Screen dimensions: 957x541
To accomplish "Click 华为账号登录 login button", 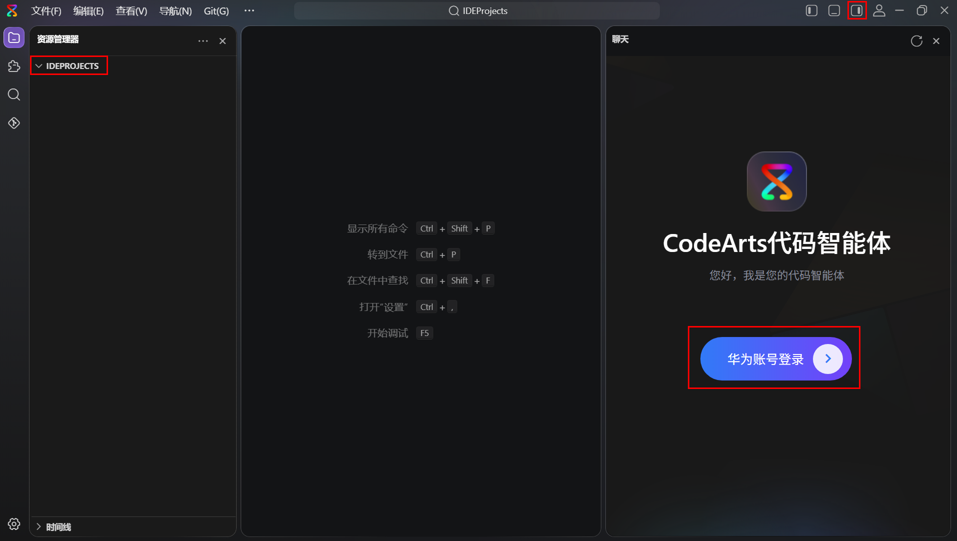I will click(x=776, y=358).
